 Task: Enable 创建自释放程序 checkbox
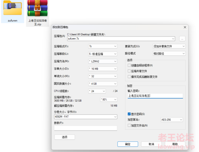(129, 65)
